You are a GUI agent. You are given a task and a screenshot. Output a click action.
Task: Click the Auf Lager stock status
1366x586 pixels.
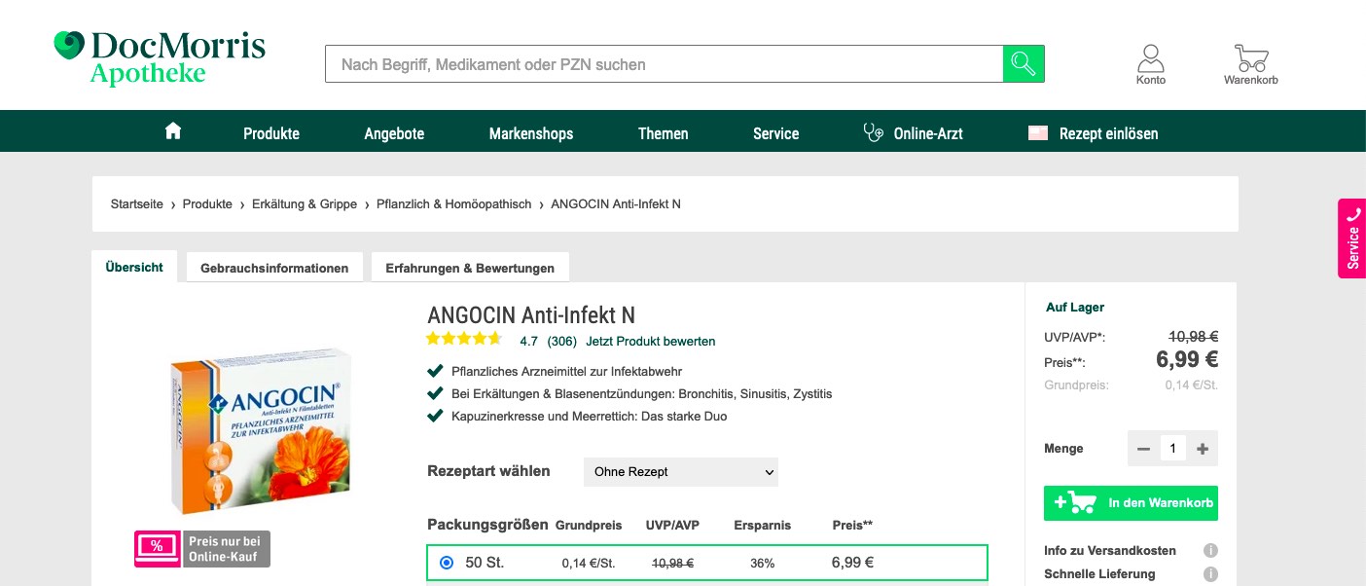tap(1075, 308)
